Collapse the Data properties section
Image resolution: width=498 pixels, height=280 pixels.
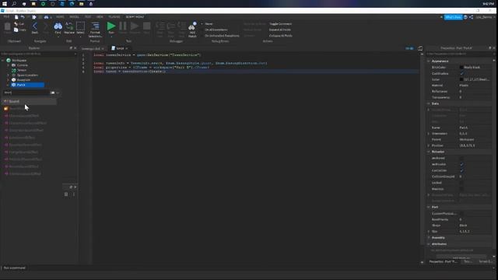pyautogui.click(x=429, y=103)
